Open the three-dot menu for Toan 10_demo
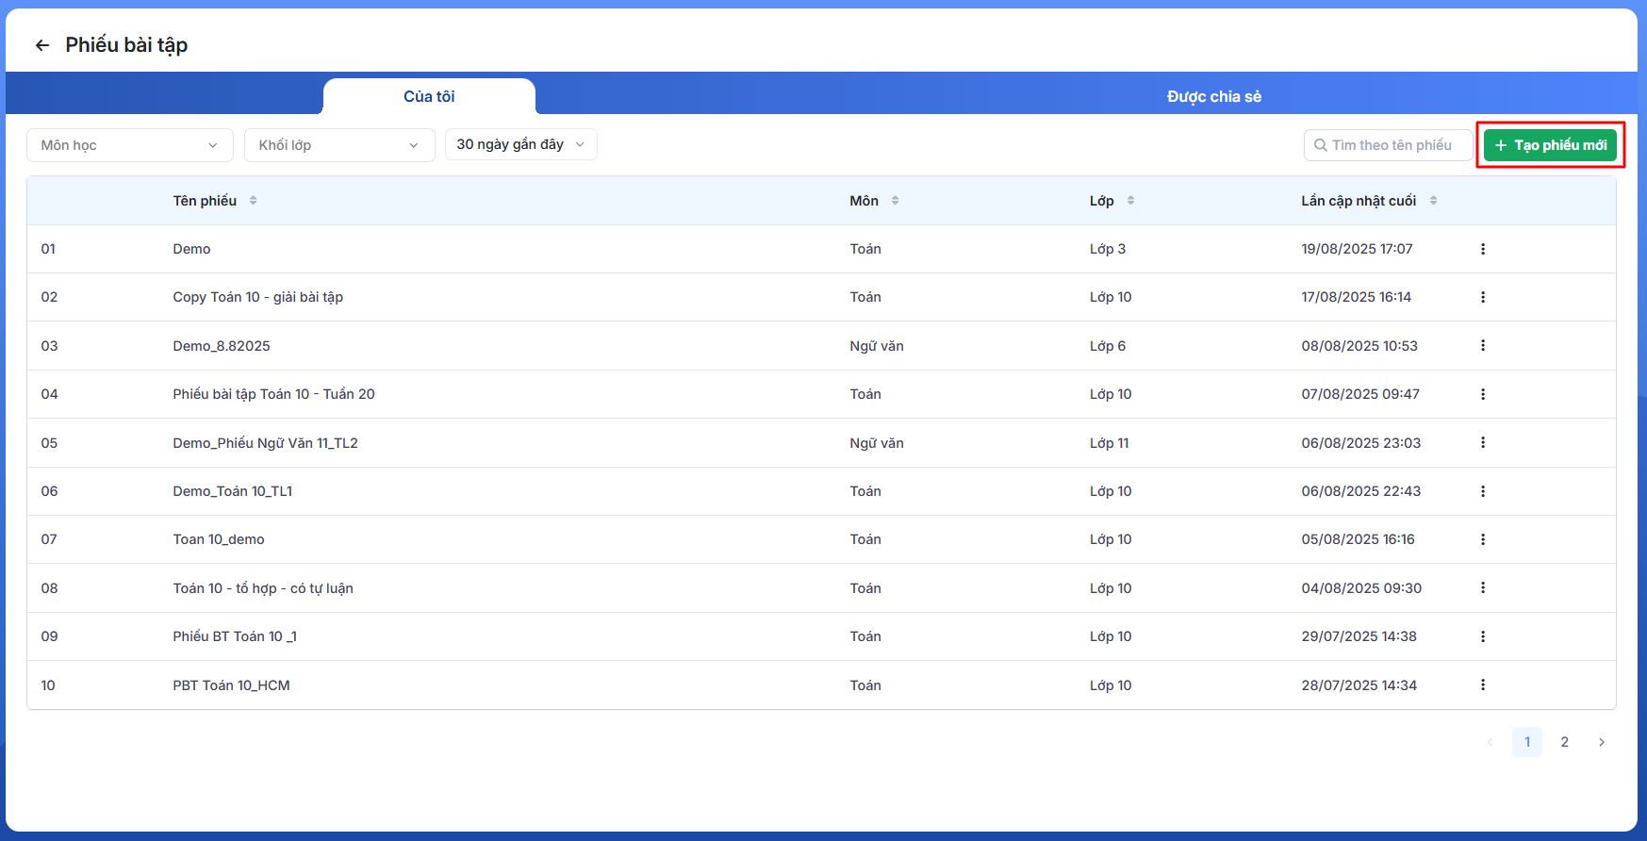The height and width of the screenshot is (841, 1647). point(1482,539)
